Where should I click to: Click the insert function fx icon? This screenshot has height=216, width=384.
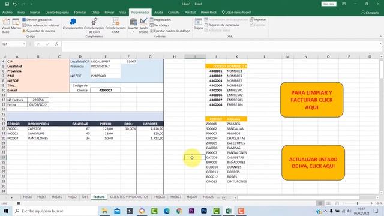[x=56, y=44]
